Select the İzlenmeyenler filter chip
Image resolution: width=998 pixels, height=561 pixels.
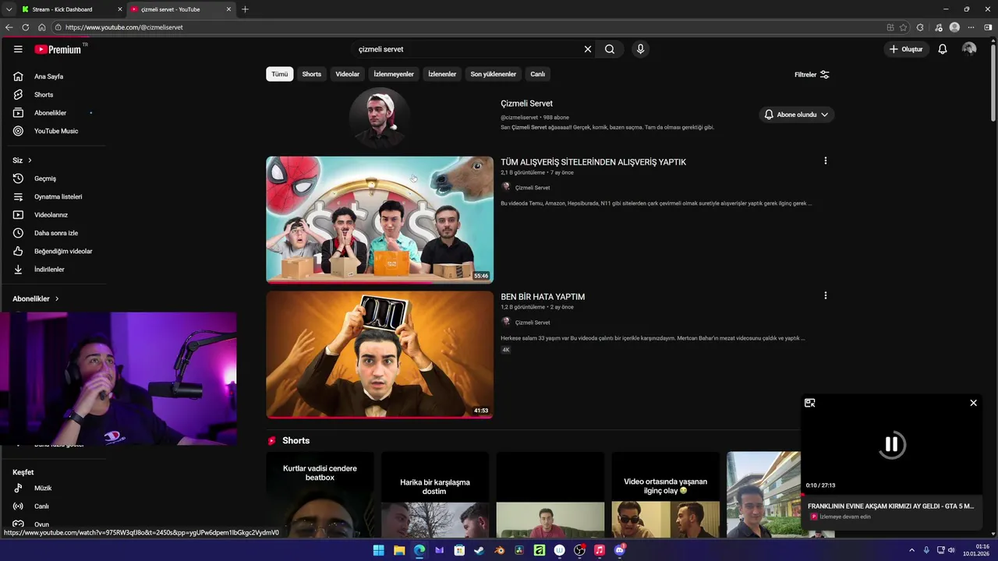tap(394, 74)
